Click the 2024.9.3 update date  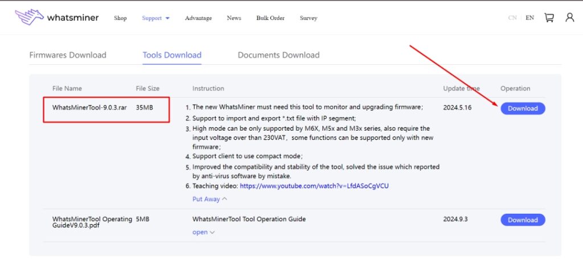[x=455, y=219]
